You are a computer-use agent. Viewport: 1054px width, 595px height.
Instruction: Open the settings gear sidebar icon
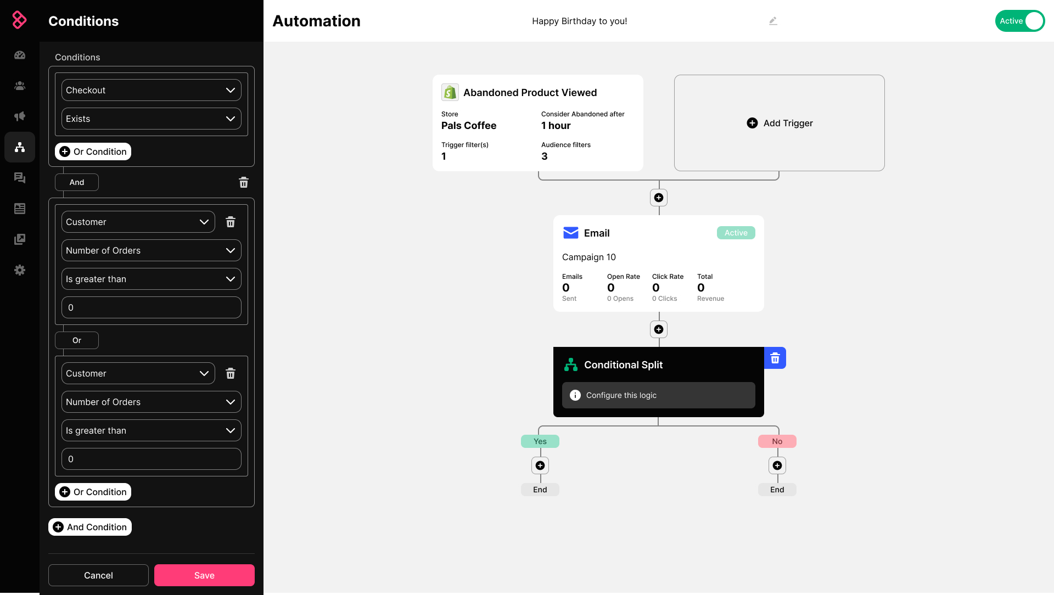tap(20, 270)
